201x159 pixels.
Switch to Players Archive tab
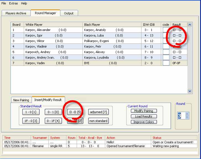click(16, 13)
